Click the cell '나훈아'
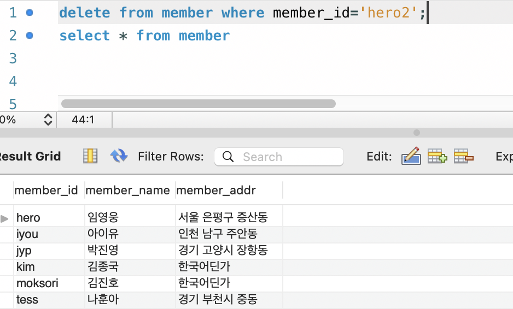This screenshot has width=513, height=309. coord(130,300)
